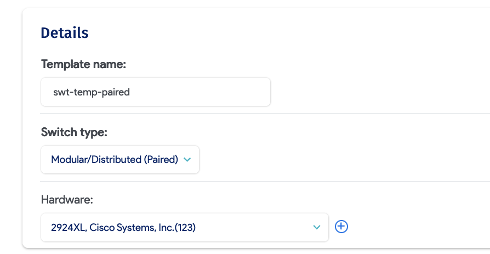The image size is (490, 254).
Task: Click the 2924XL, Cisco Systems hardware entry
Action: tap(123, 227)
